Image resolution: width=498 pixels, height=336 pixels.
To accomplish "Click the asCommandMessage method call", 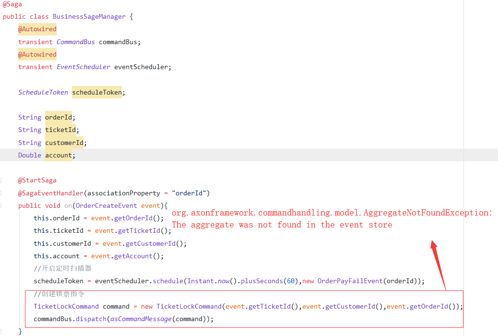I will (141, 319).
